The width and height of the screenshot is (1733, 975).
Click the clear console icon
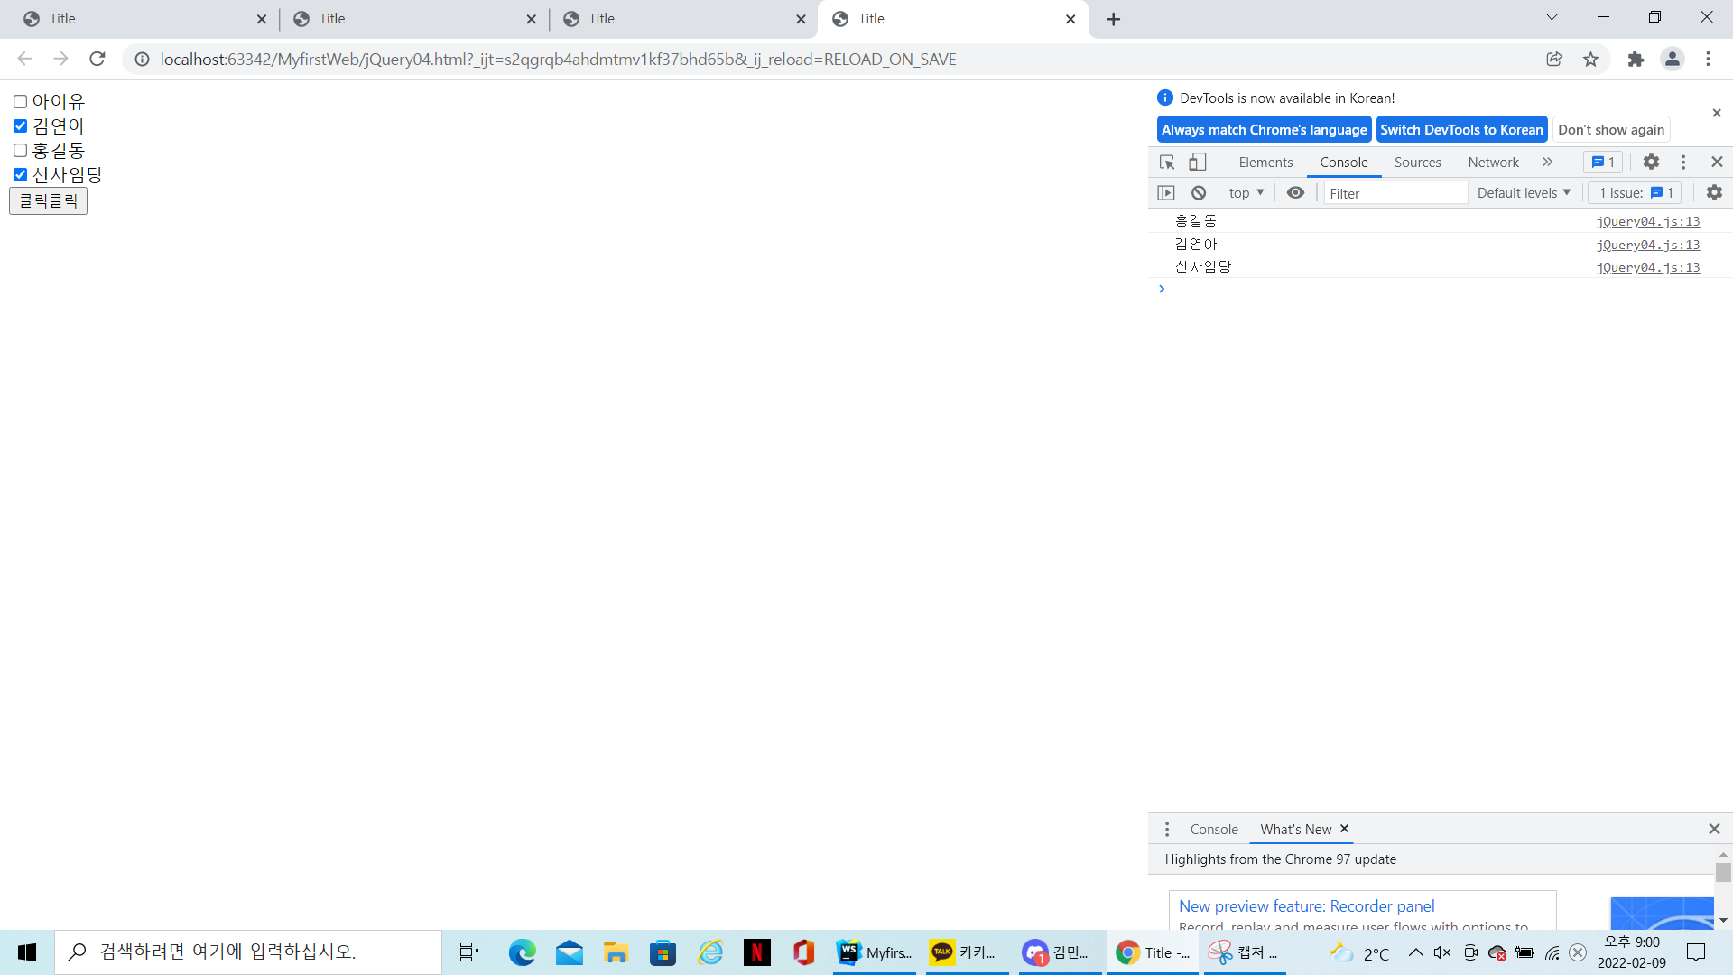tap(1199, 193)
